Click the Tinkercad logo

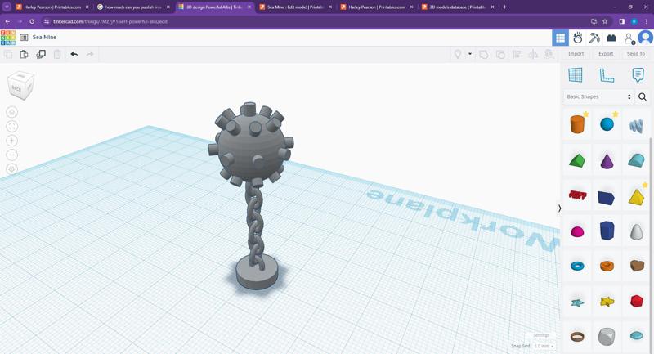[8, 38]
